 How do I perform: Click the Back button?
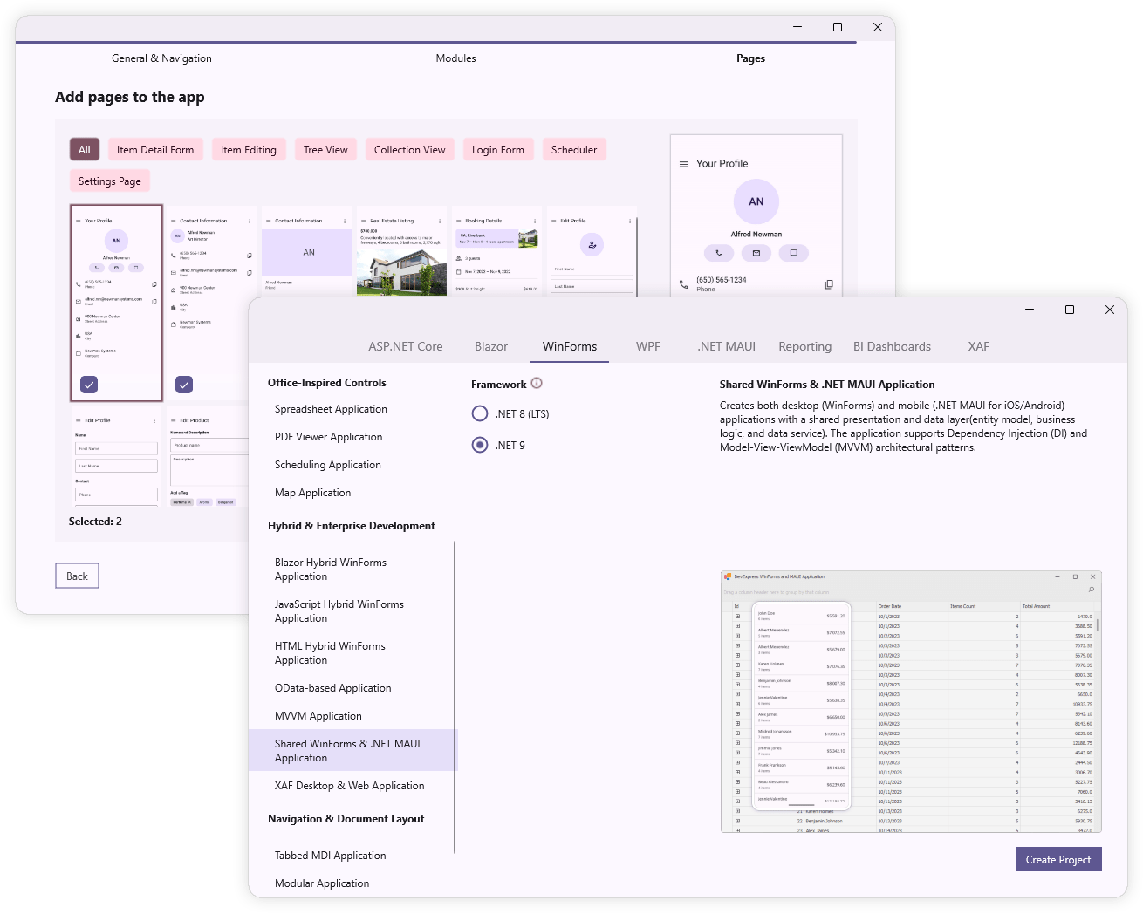click(x=77, y=576)
